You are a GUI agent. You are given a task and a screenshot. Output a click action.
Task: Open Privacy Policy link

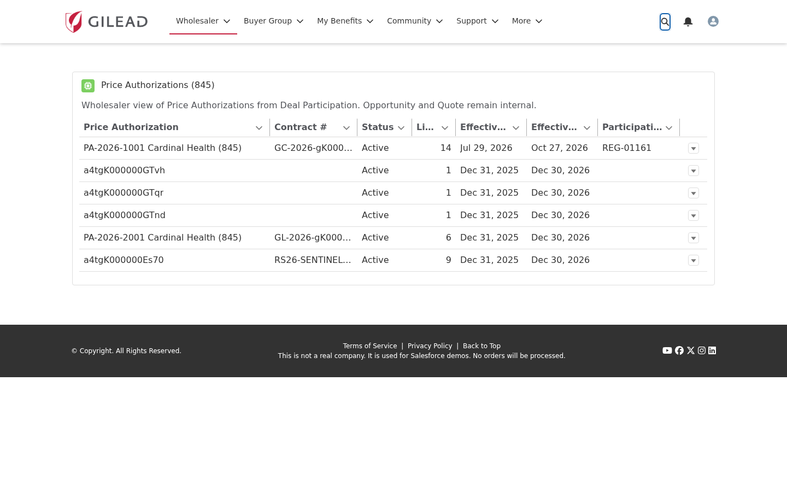coord(430,346)
